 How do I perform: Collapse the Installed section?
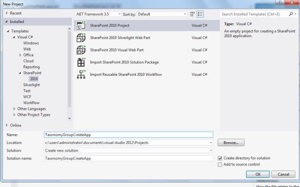click(x=6, y=22)
